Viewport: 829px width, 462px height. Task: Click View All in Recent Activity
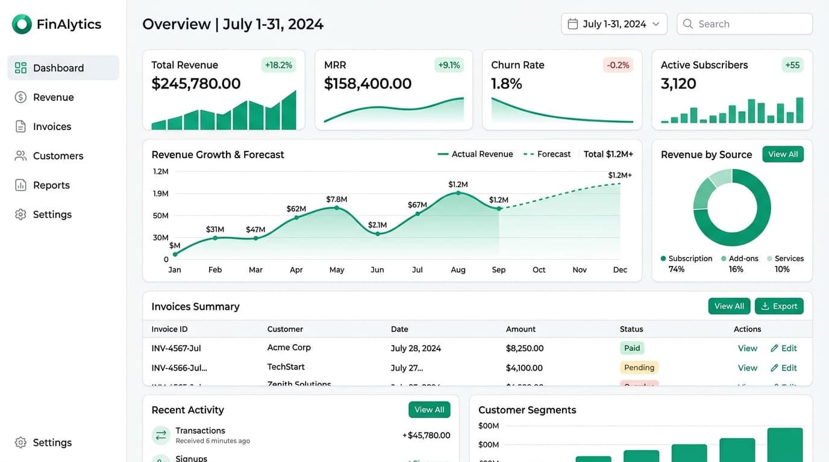pyautogui.click(x=429, y=410)
